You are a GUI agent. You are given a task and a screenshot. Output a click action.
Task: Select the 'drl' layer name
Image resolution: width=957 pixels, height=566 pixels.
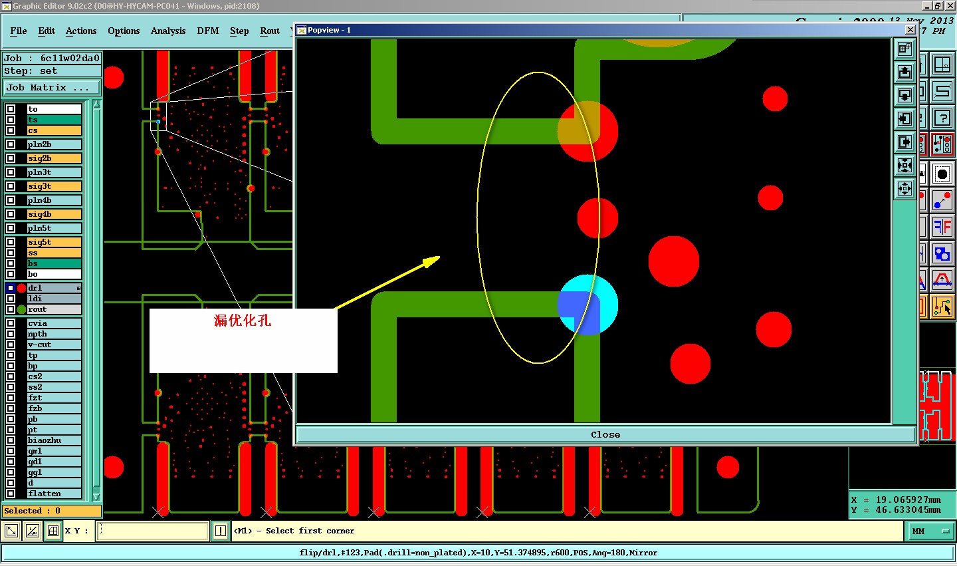tap(54, 288)
